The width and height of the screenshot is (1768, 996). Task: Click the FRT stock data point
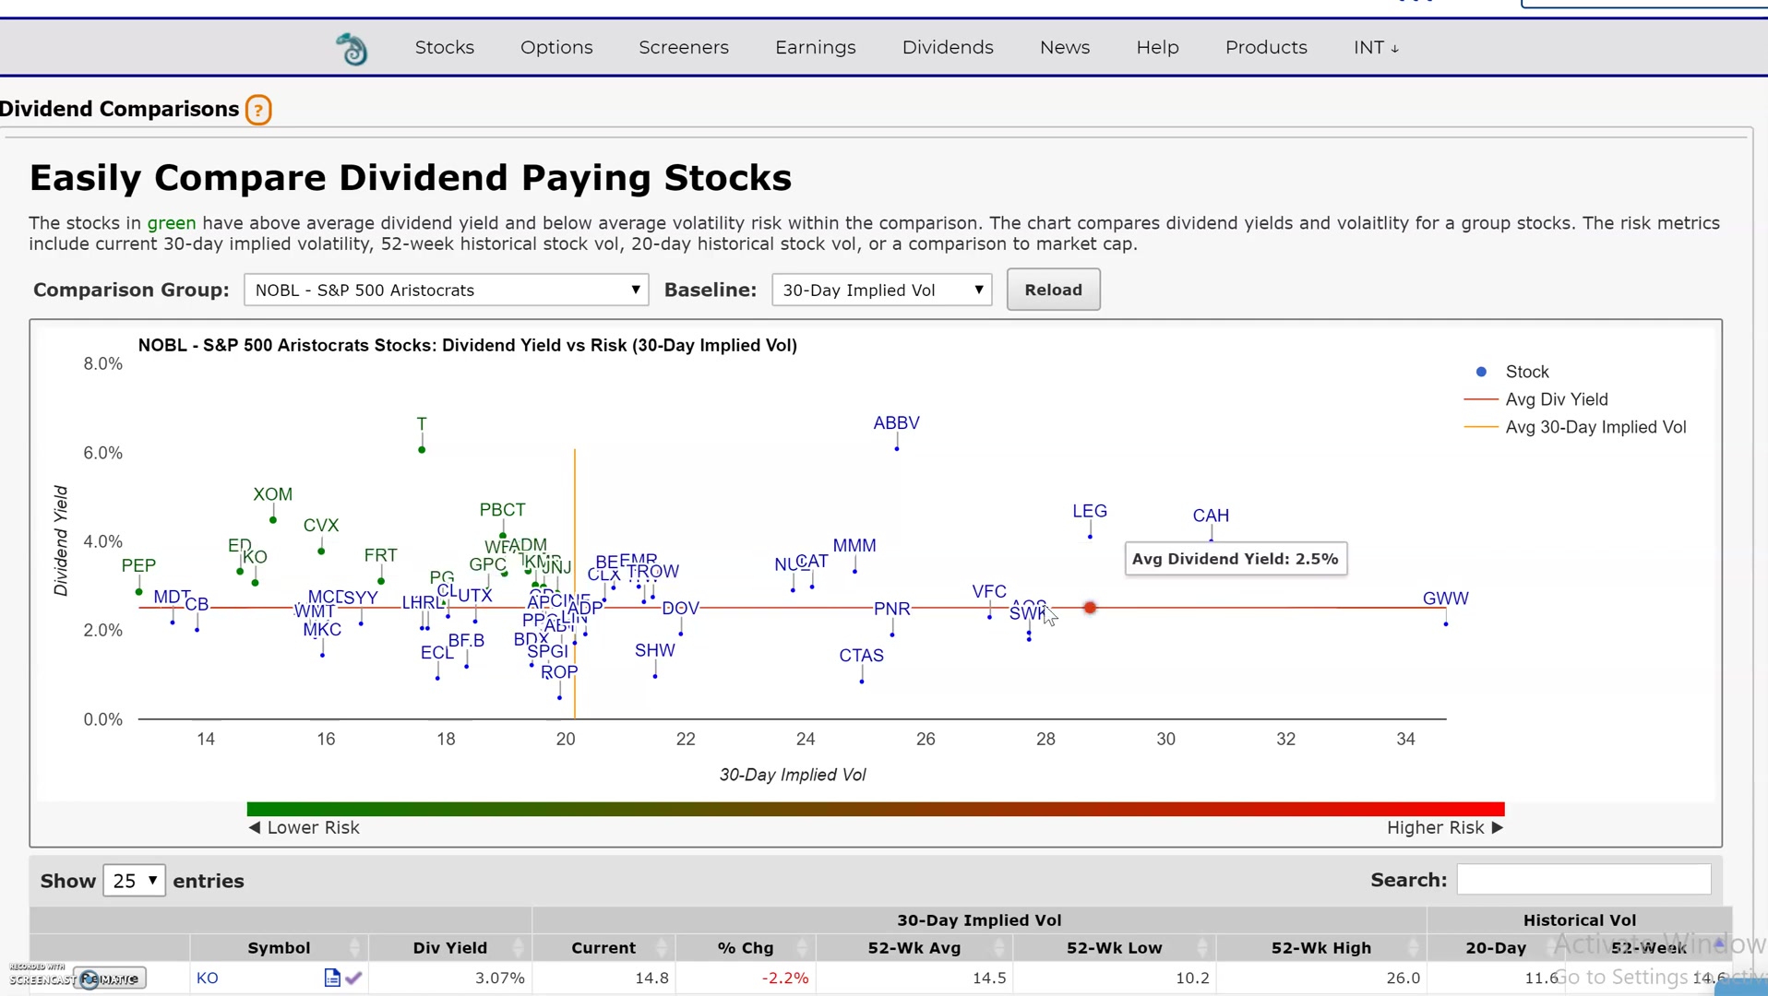click(381, 580)
